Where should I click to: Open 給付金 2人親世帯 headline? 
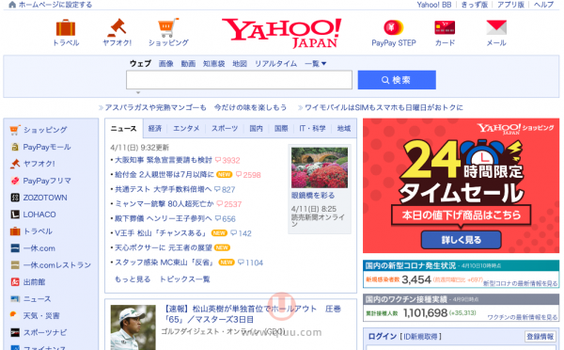point(164,175)
